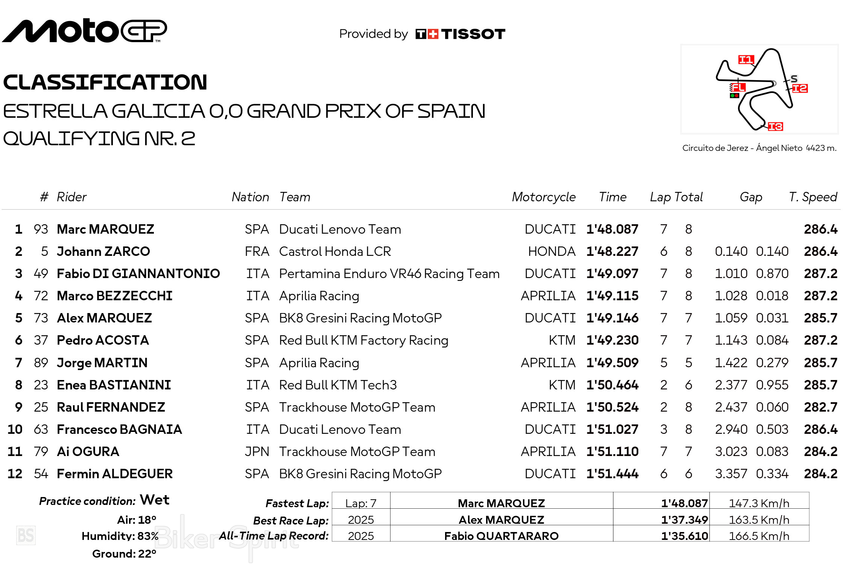The width and height of the screenshot is (848, 564).
Task: Click the Gap column header
Action: [751, 197]
